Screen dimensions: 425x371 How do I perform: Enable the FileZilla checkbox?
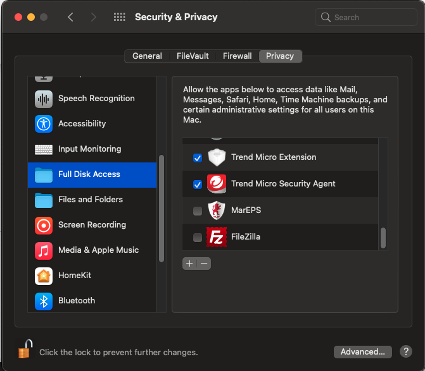(x=198, y=238)
